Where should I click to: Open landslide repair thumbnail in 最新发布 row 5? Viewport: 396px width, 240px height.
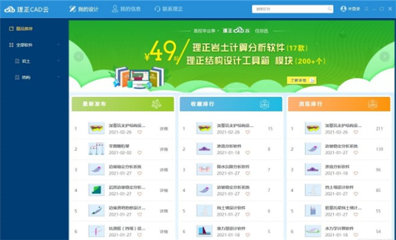pos(96,210)
